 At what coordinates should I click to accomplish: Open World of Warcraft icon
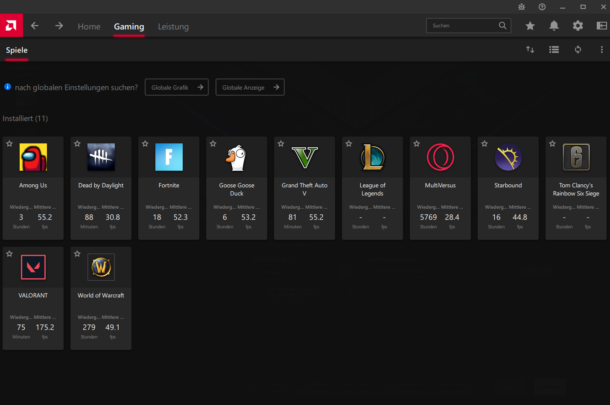point(101,267)
